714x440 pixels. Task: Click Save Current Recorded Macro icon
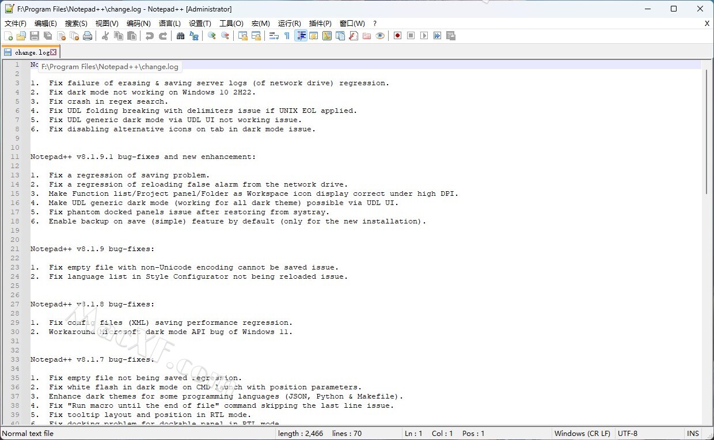(x=451, y=36)
